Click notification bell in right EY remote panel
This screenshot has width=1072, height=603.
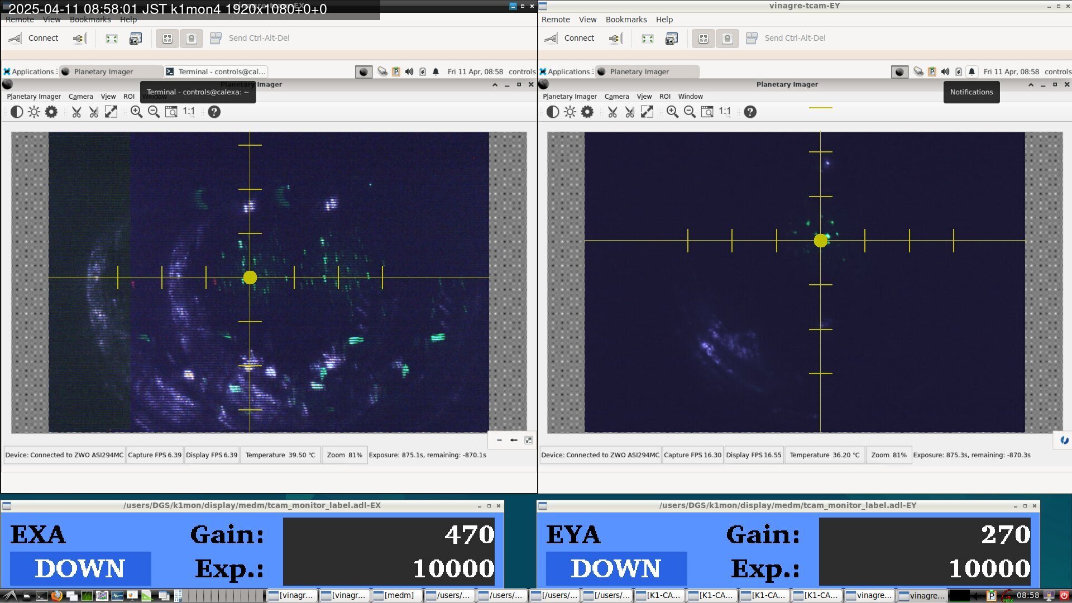point(971,71)
